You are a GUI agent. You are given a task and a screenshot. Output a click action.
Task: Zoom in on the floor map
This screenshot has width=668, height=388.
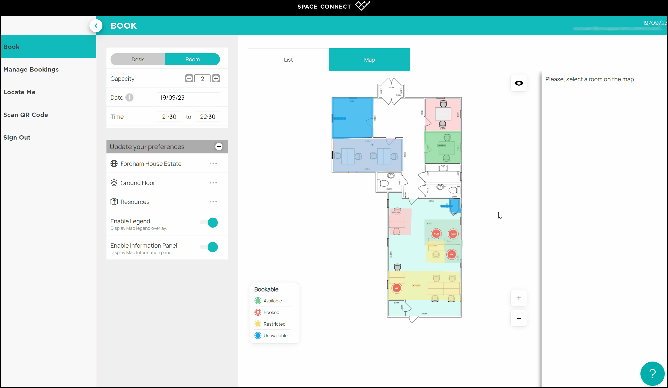519,298
